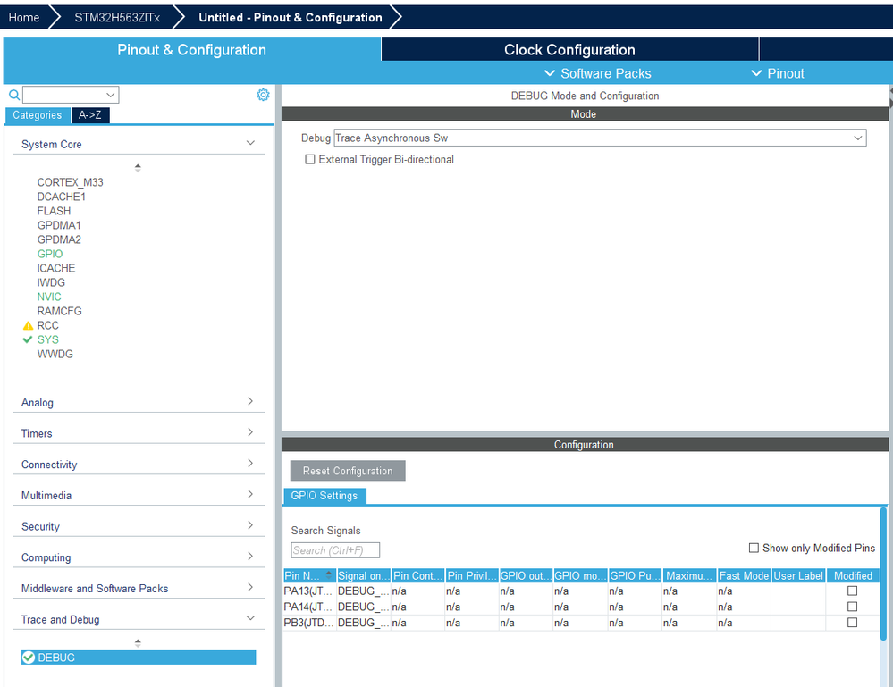Switch to the A->Z tab
The height and width of the screenshot is (687, 893).
90,115
